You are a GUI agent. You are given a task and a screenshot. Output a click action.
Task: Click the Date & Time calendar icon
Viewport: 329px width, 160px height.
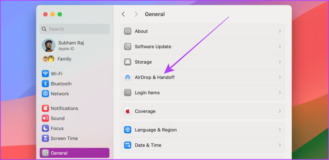click(x=128, y=145)
